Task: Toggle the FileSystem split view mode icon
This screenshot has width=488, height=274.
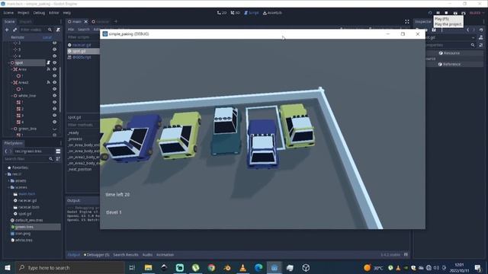Action: pyautogui.click(x=58, y=151)
